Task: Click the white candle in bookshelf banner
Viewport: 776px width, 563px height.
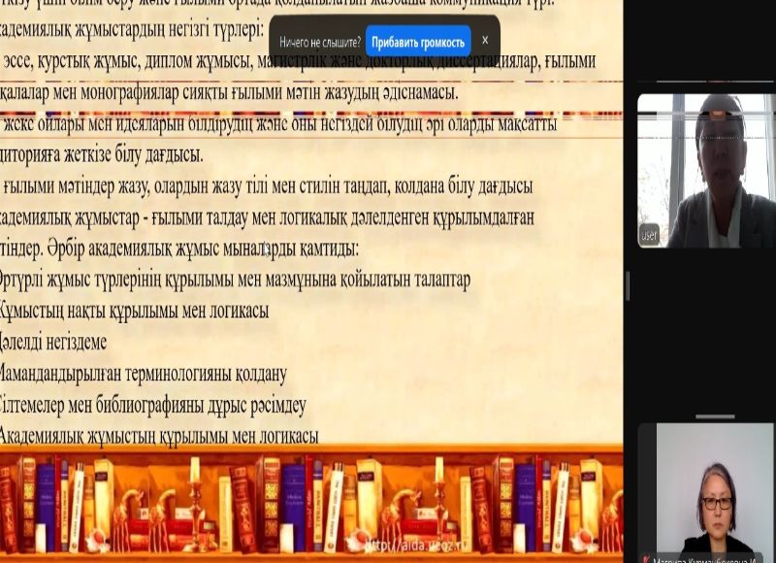Action: [x=194, y=471]
